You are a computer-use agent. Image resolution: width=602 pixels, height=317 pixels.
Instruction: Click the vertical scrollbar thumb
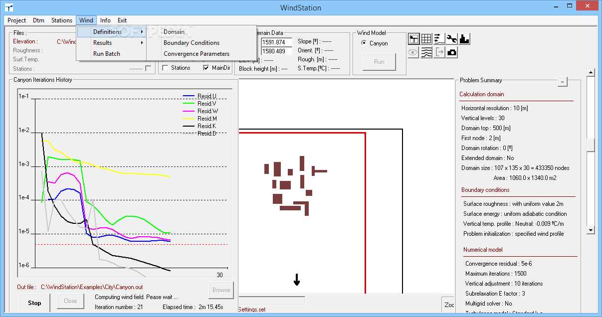[x=591, y=145]
